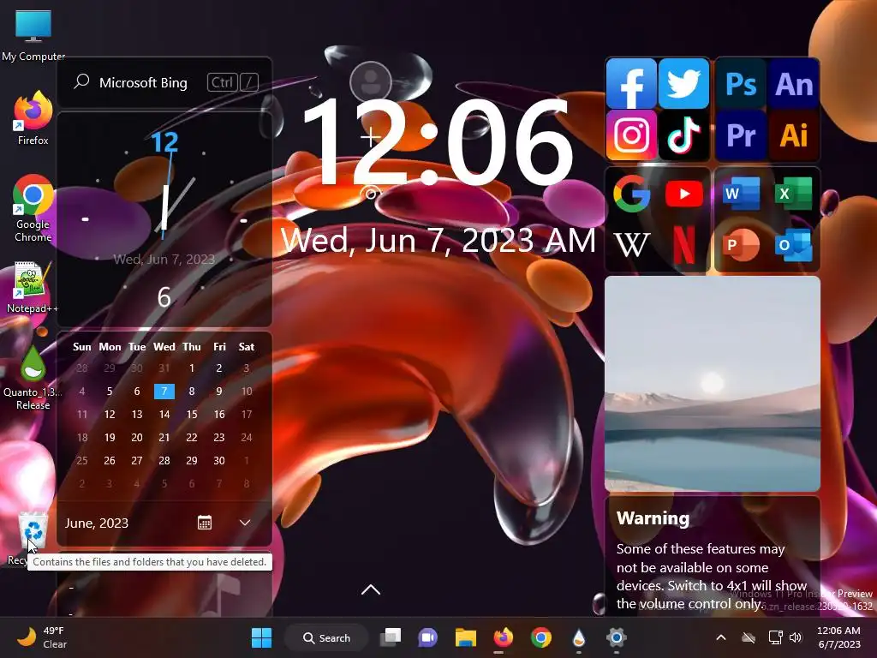Launch Outlook from widget
This screenshot has width=877, height=658.
(794, 244)
